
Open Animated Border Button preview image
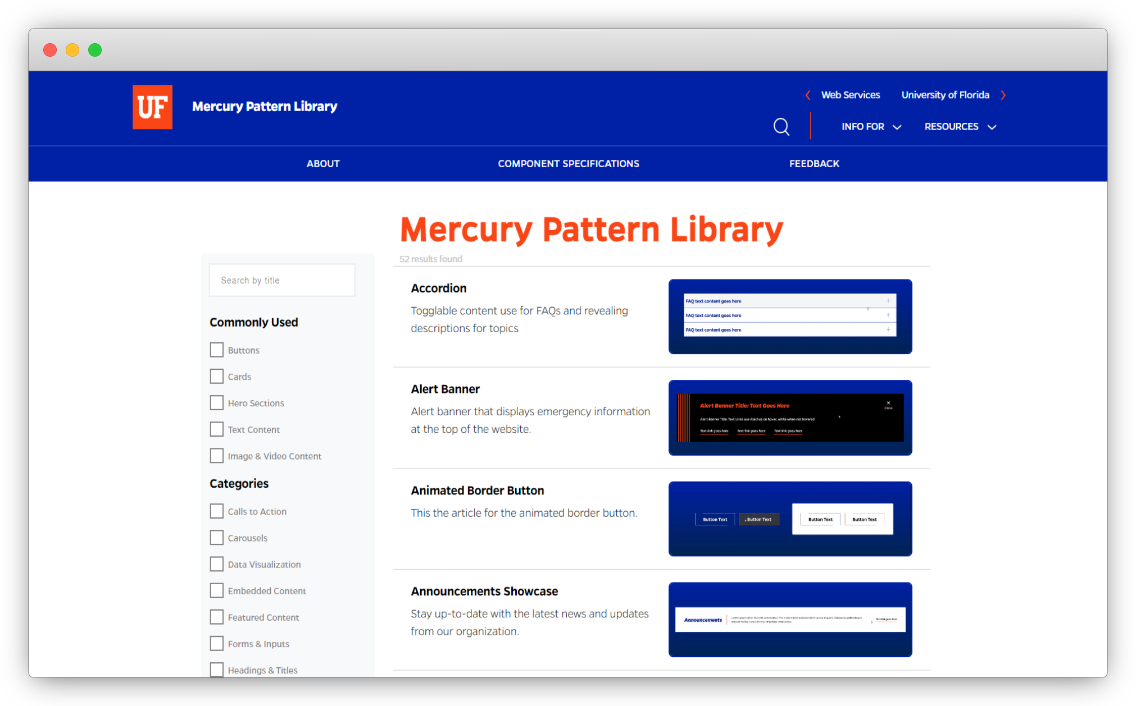click(789, 519)
